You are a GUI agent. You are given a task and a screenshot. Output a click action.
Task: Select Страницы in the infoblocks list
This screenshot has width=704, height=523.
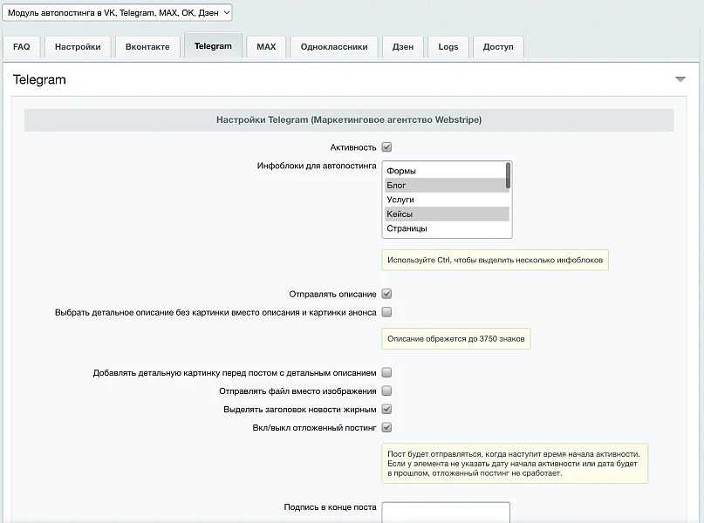coord(448,228)
